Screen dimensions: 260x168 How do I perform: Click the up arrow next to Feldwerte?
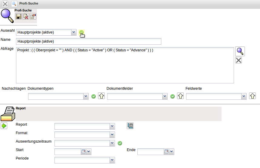click(252, 96)
